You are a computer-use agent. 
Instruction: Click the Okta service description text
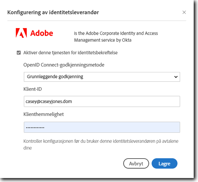click(x=116, y=37)
